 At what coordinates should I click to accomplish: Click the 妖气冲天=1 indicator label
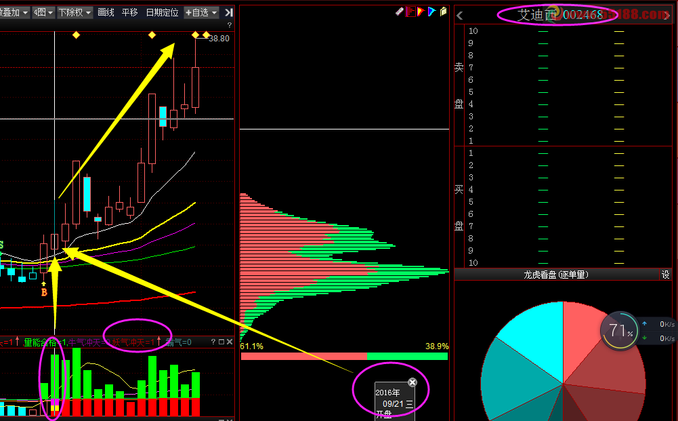tap(133, 342)
